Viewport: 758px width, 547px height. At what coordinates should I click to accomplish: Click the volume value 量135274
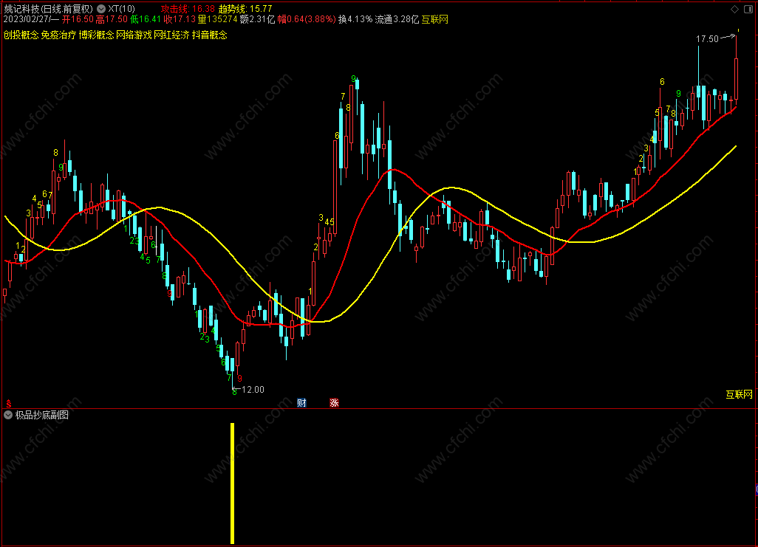[217, 19]
